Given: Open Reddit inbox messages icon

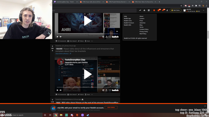Looking at the screenshot, I should tap(163, 10).
